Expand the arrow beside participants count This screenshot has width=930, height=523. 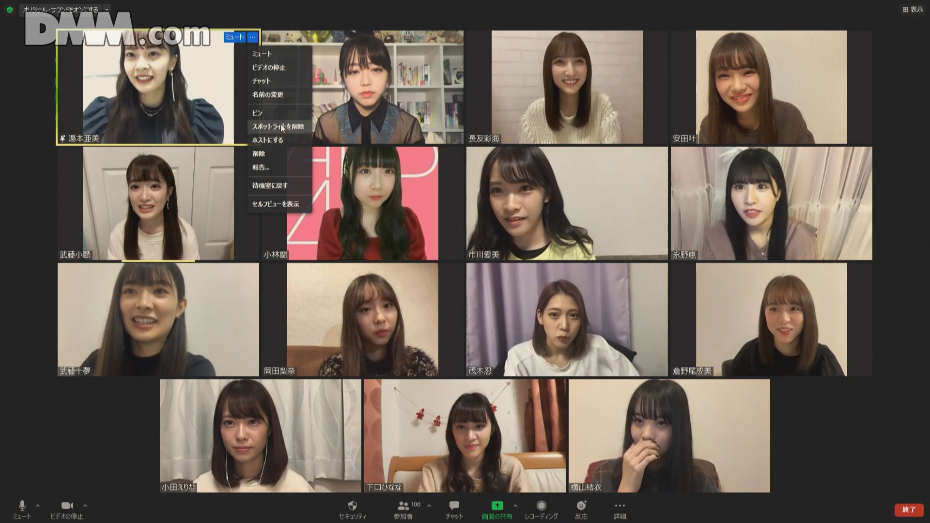[x=429, y=506]
